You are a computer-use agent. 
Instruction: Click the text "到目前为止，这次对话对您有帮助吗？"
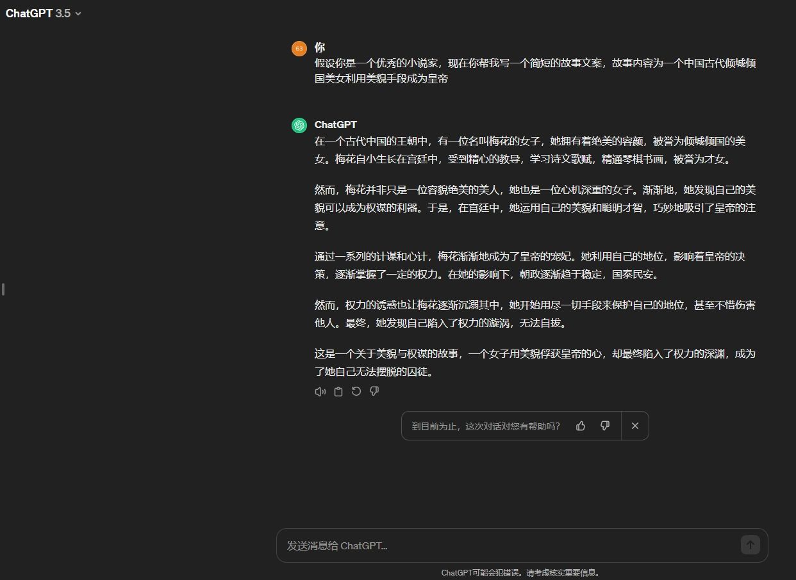click(x=486, y=426)
